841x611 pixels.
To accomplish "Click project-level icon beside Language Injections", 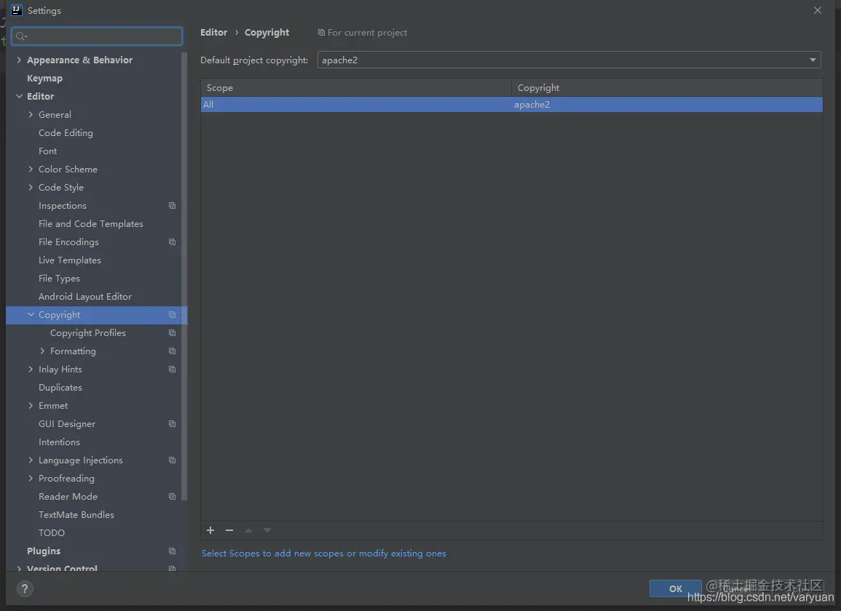I will click(172, 460).
